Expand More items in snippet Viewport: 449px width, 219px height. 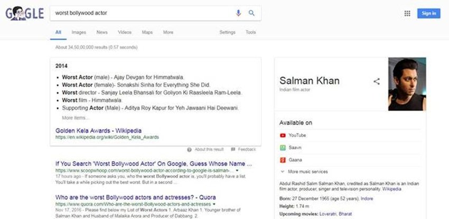76,118
